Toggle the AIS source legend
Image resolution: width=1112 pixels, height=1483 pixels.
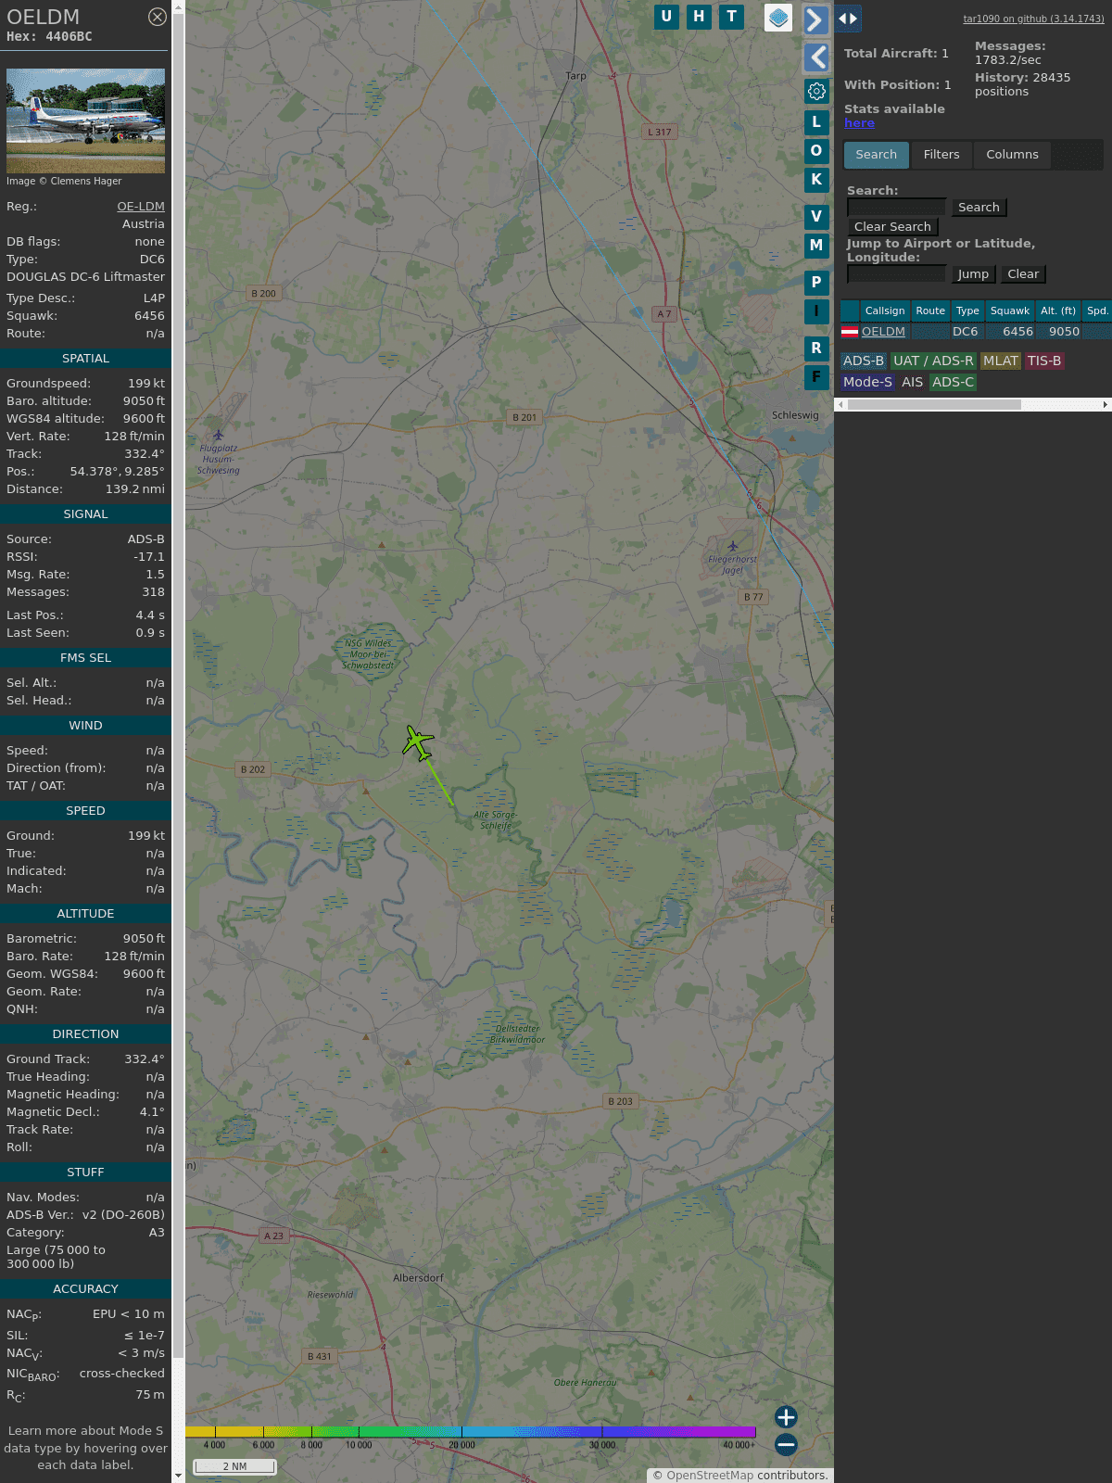(x=912, y=383)
